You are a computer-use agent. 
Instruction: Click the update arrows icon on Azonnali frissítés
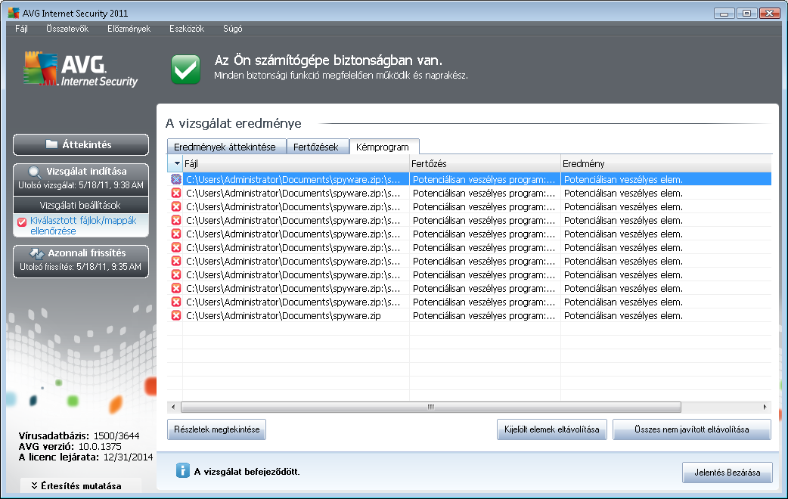coord(37,253)
